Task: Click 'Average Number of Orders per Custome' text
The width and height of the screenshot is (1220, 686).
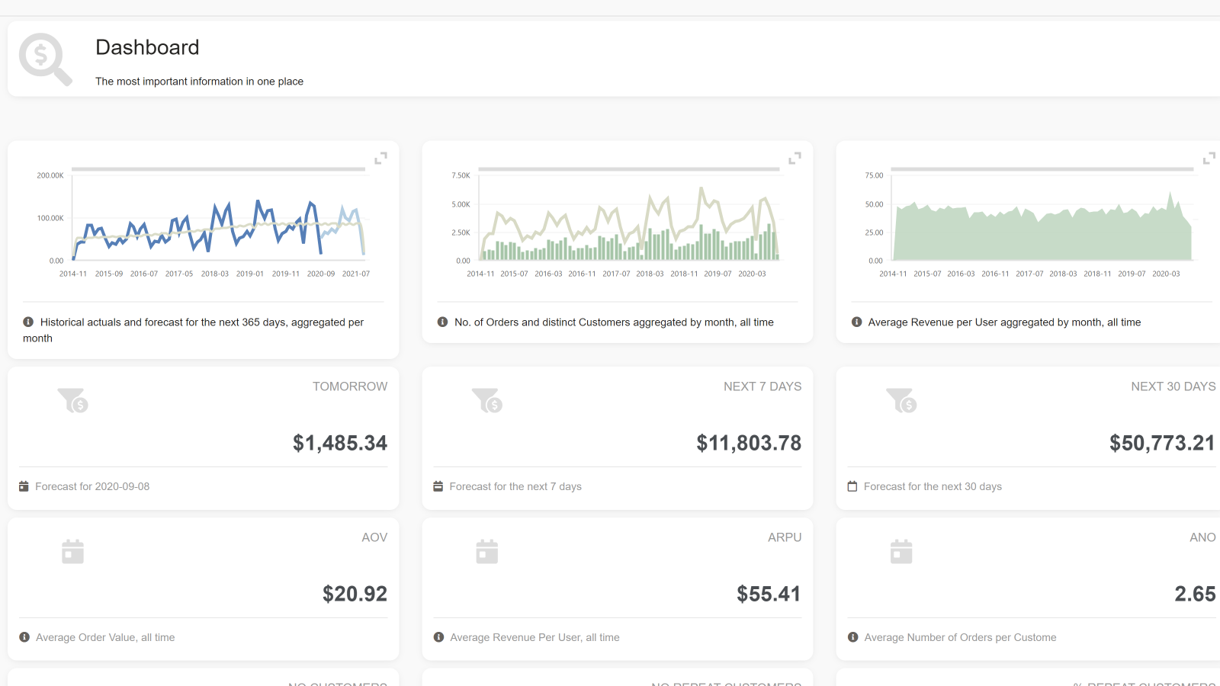Action: pos(960,637)
